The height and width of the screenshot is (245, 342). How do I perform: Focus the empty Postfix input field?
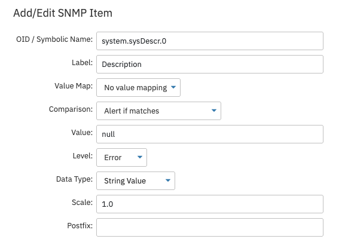click(x=210, y=228)
